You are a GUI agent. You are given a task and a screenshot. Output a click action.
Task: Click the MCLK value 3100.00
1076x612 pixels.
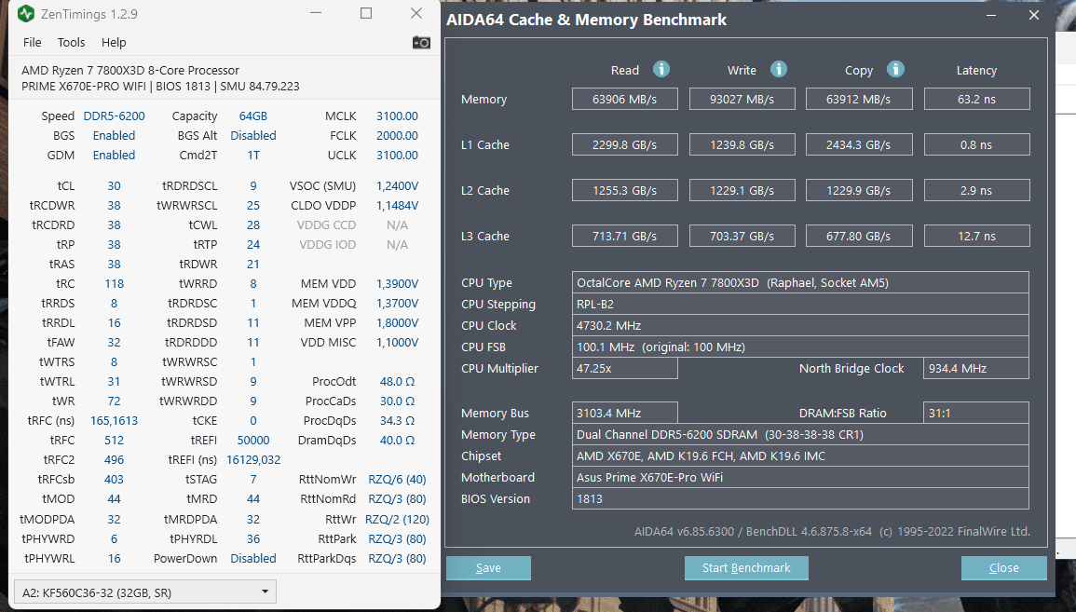coord(397,116)
